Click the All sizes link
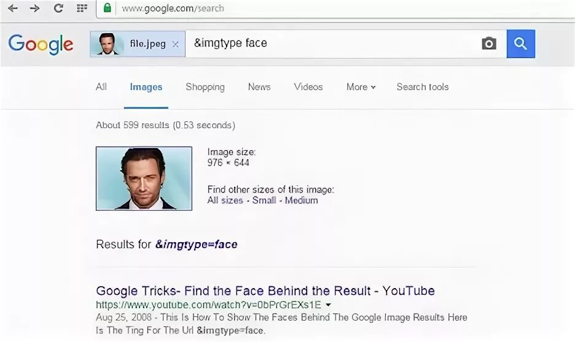Screen dimensions: 575x342 pos(225,200)
